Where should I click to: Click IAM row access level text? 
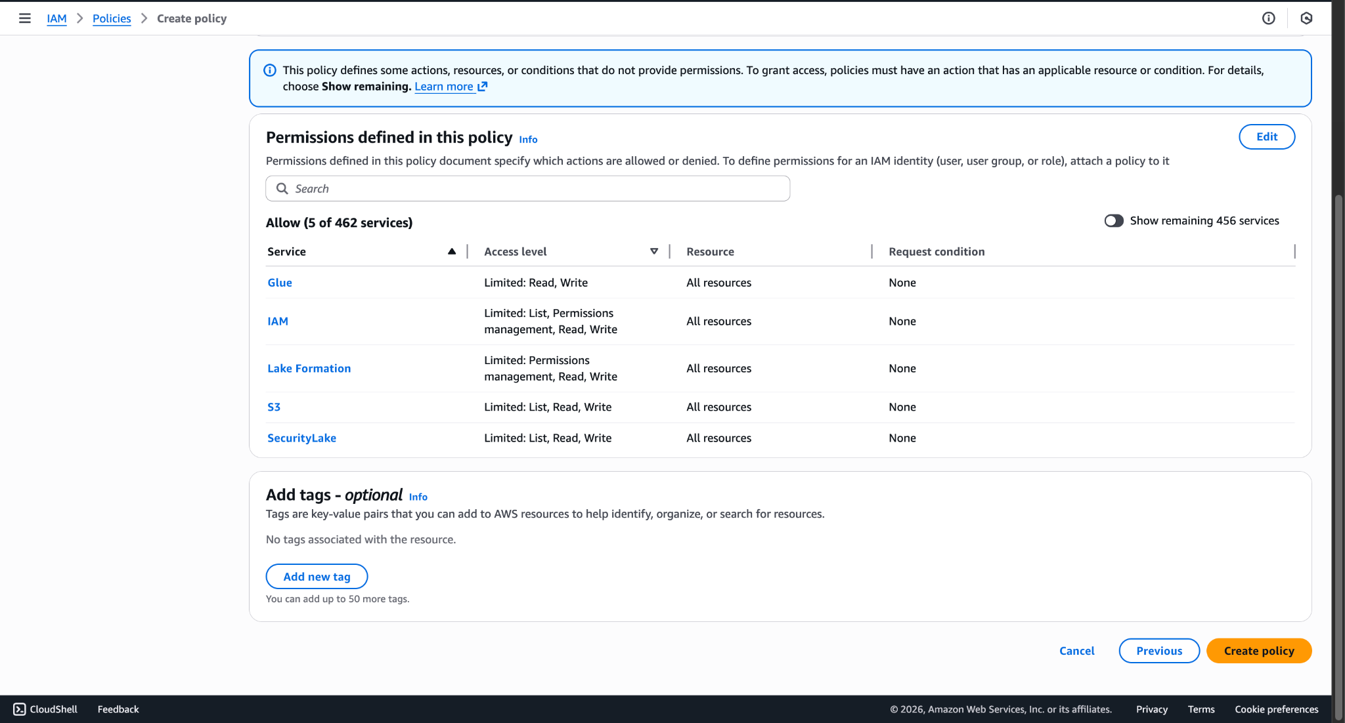pyautogui.click(x=550, y=321)
